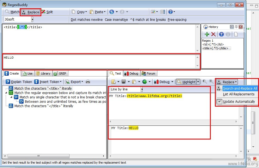259x168 pixels.
Task: Click the layout grid icon
Action: (153, 12)
